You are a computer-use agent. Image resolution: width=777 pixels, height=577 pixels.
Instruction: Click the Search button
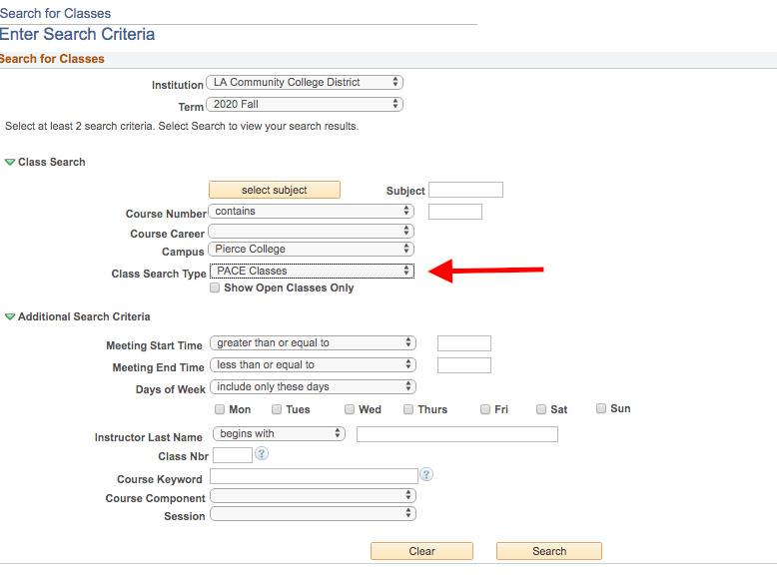tap(549, 551)
